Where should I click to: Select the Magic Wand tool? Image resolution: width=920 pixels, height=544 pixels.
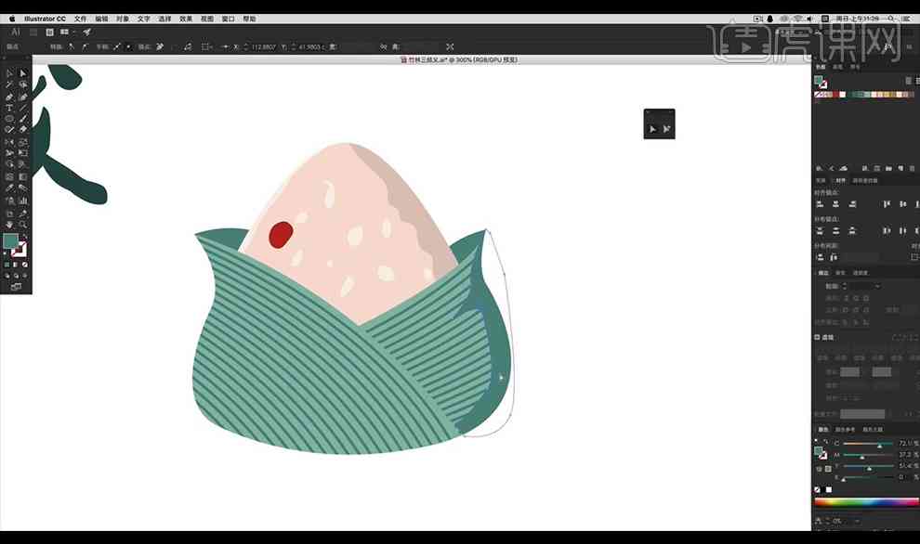coord(8,85)
